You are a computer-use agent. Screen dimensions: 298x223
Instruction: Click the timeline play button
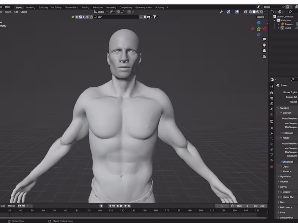tap(121, 206)
